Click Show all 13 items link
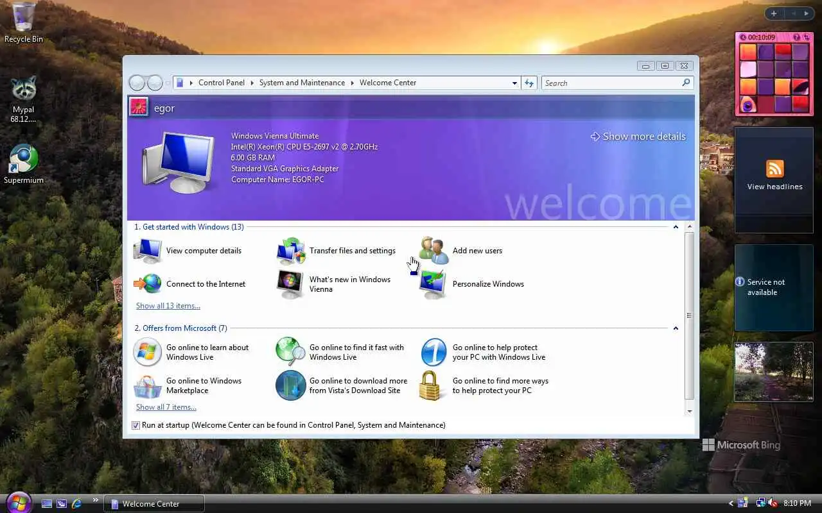822x513 pixels. [168, 306]
